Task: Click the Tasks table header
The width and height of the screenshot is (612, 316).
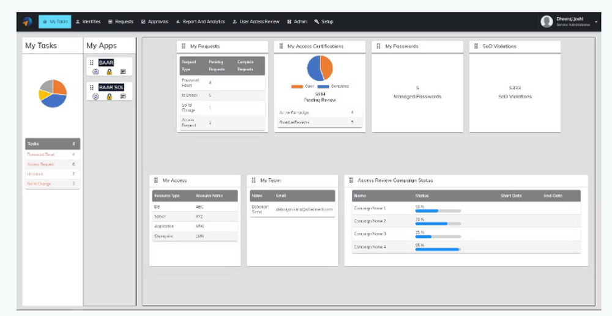Action: pos(53,144)
